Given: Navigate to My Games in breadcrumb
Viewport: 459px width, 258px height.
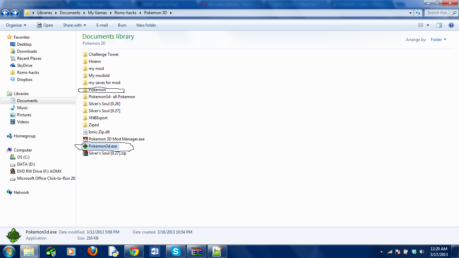Looking at the screenshot, I should click(97, 13).
